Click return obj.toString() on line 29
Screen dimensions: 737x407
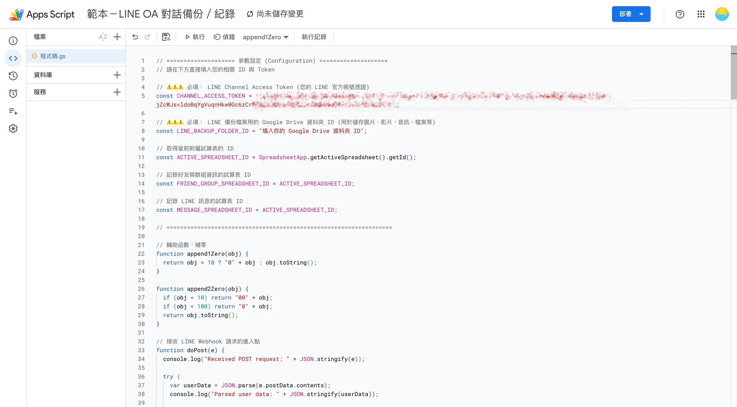point(201,315)
